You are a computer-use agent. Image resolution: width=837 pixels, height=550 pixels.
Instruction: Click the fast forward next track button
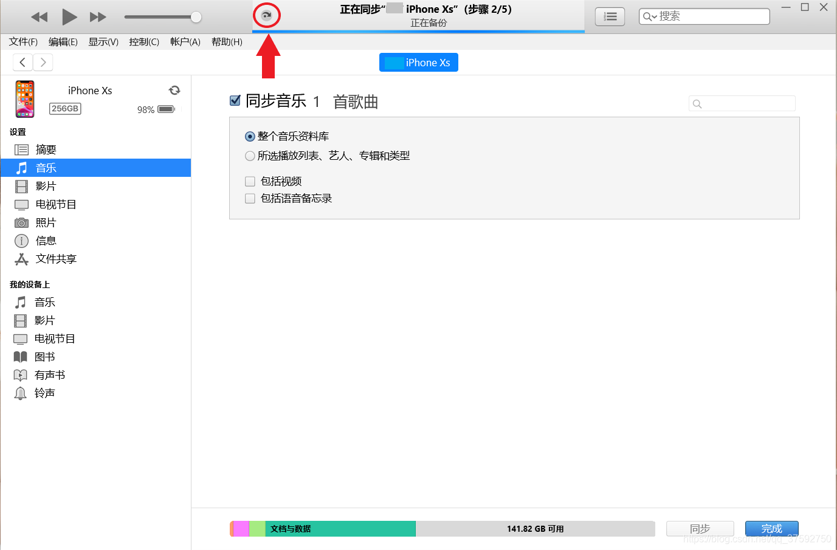tap(98, 17)
